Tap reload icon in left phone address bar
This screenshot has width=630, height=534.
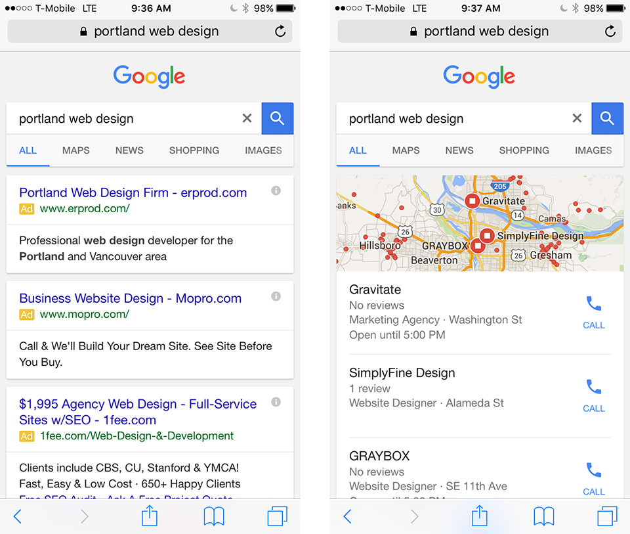tap(280, 31)
